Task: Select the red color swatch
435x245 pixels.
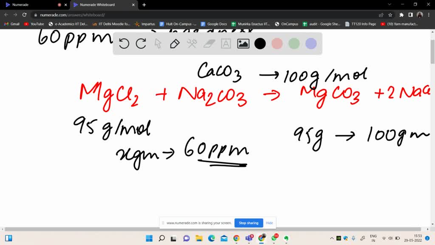Action: coord(277,43)
